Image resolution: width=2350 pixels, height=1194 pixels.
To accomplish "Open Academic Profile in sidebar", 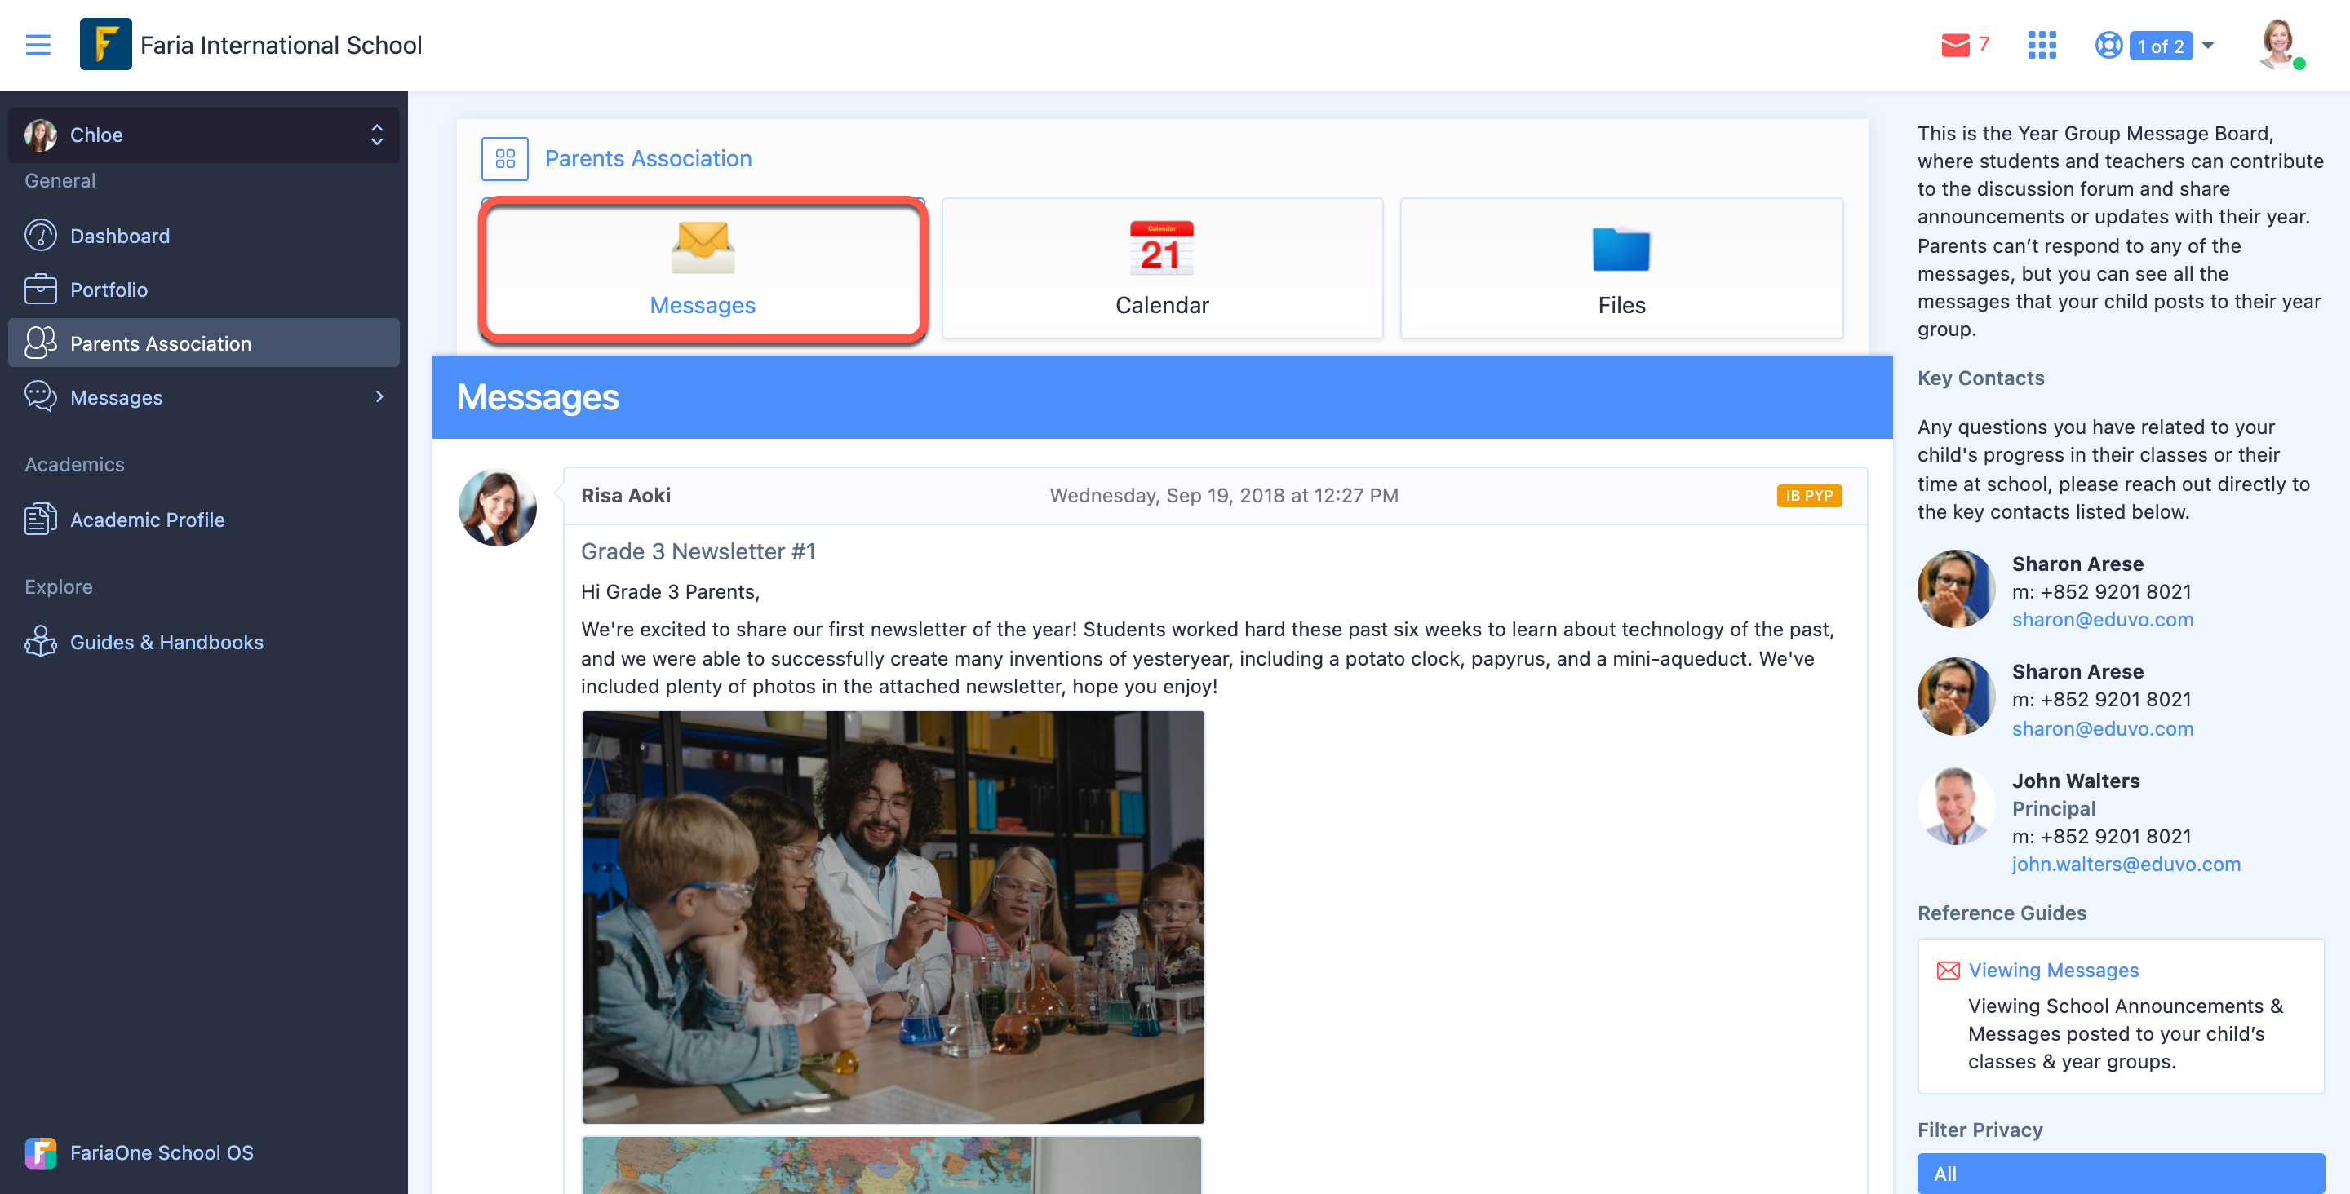I will click(x=203, y=519).
